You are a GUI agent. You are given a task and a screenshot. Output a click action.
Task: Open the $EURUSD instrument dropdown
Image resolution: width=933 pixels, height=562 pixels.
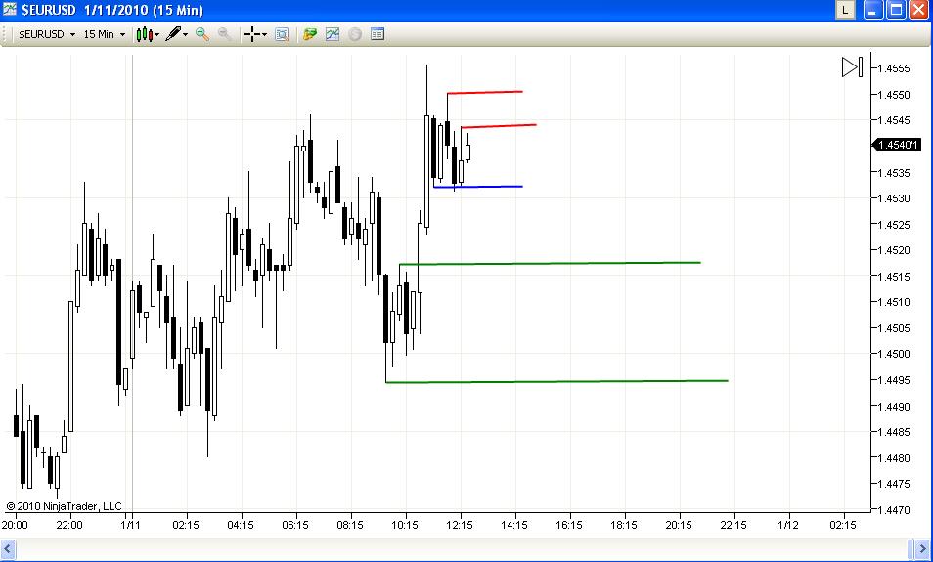pos(47,34)
